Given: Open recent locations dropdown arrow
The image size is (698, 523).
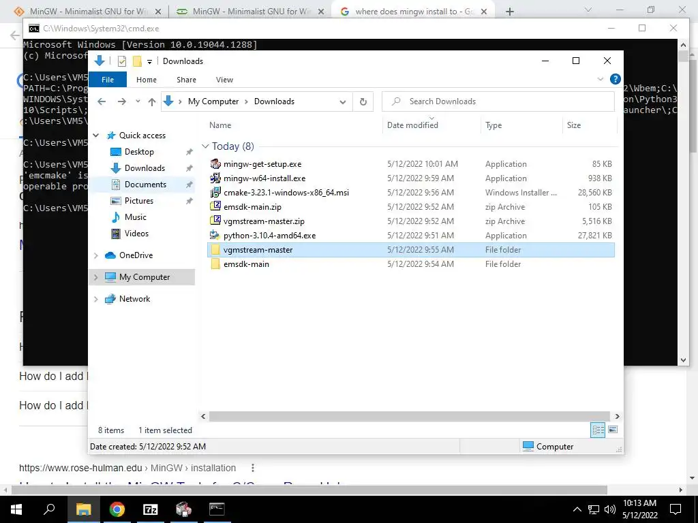Looking at the screenshot, I should 138,101.
